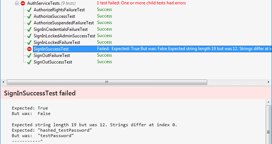This screenshot has width=272, height=144.
Task: Collapse the AuthServiceTests tree node
Action: [17, 3]
